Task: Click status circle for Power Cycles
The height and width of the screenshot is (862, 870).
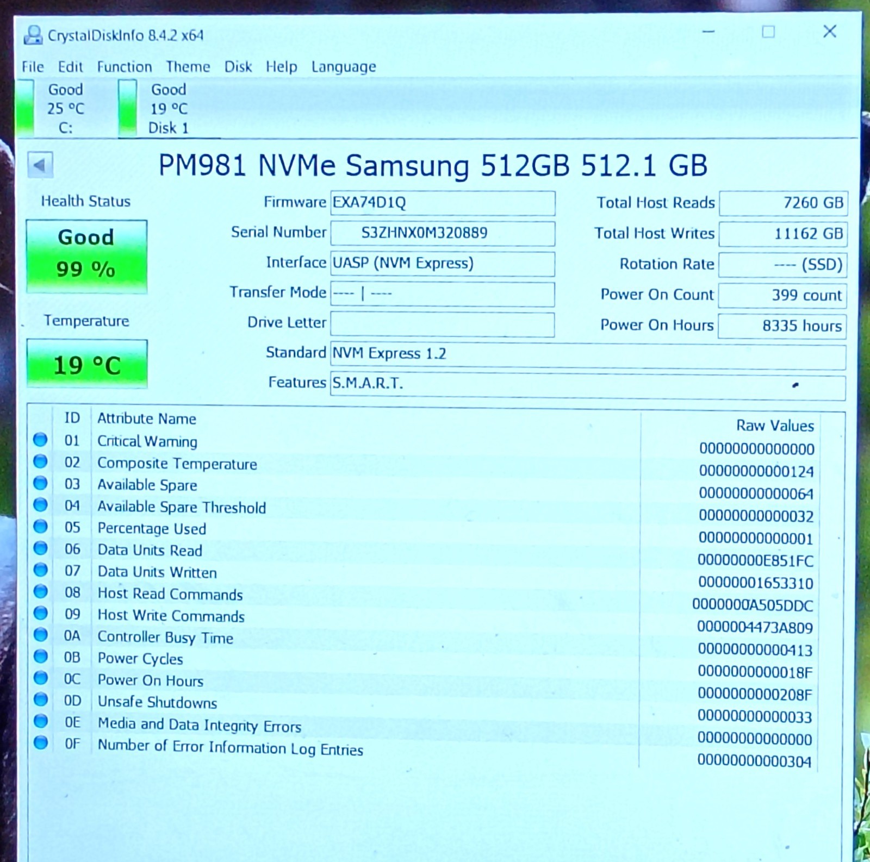Action: click(40, 657)
